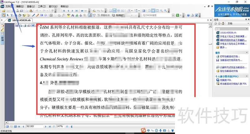Go to the first page using the top toolbar
250x134 pixels.
(x=64, y=11)
